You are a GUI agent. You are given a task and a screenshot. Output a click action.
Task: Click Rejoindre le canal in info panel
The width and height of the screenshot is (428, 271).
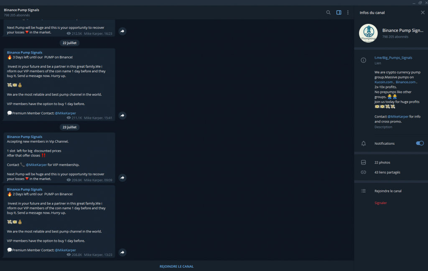[388, 191]
